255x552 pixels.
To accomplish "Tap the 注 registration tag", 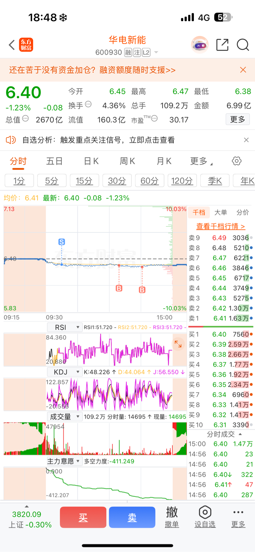I will (137, 52).
